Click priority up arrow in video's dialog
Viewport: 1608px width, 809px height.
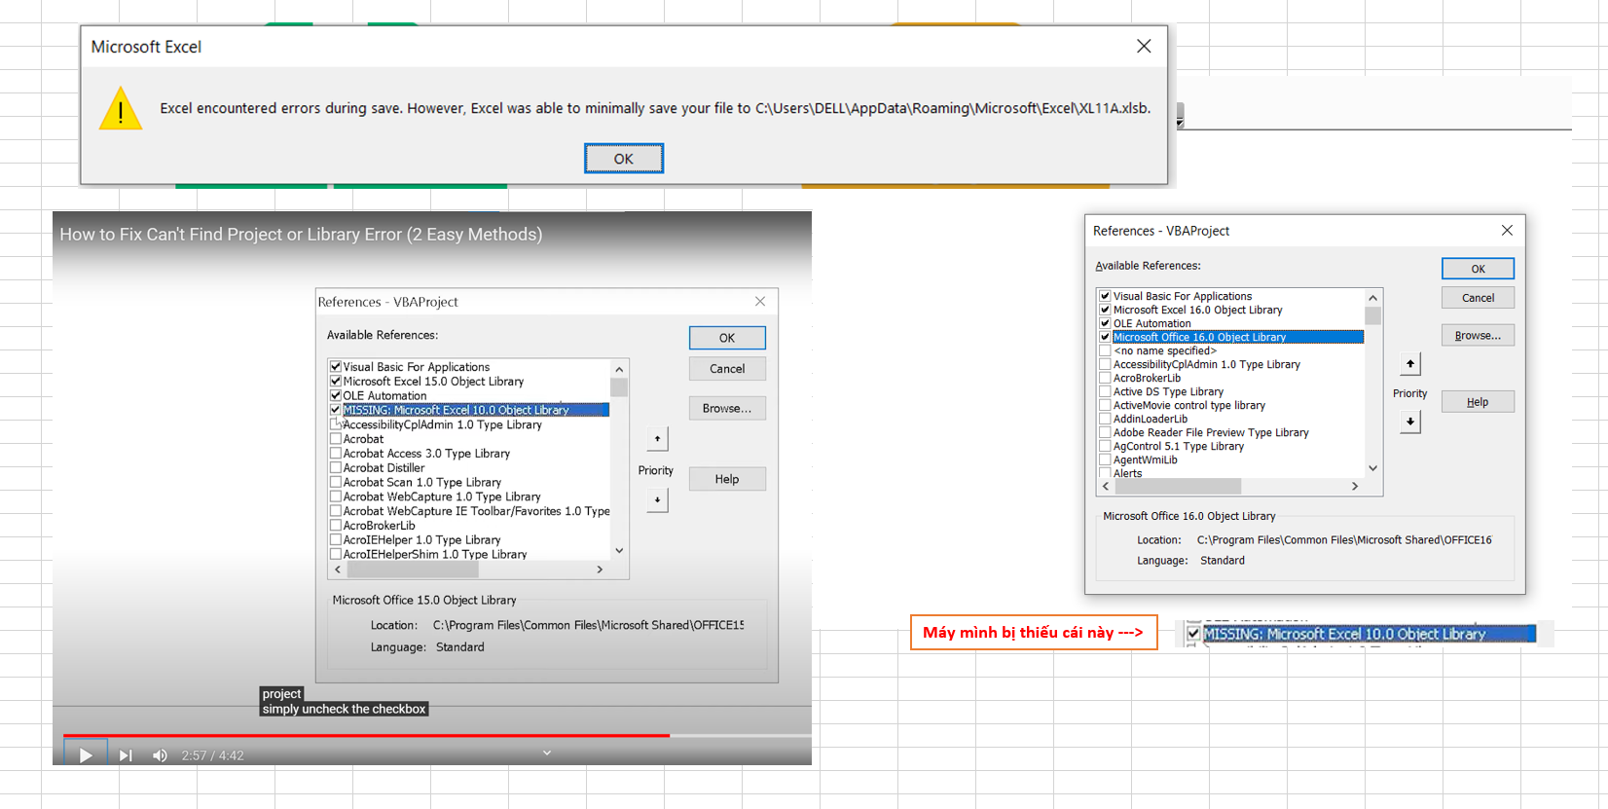[657, 439]
